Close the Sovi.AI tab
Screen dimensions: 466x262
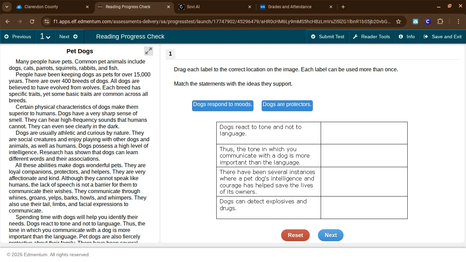click(250, 7)
